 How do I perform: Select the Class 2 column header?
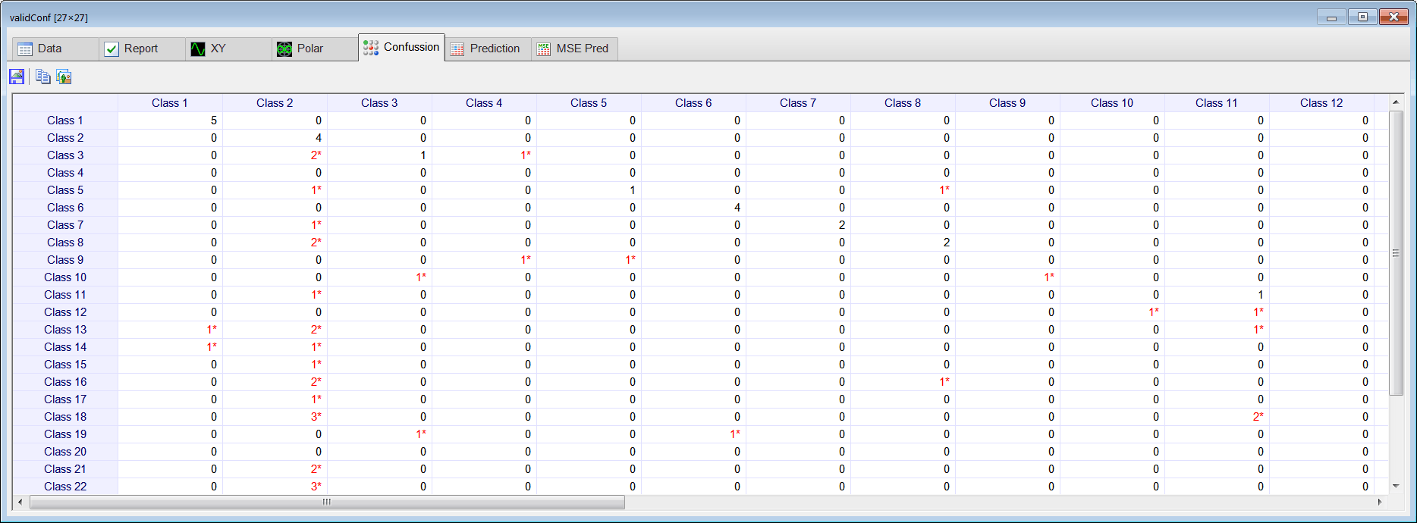(275, 103)
